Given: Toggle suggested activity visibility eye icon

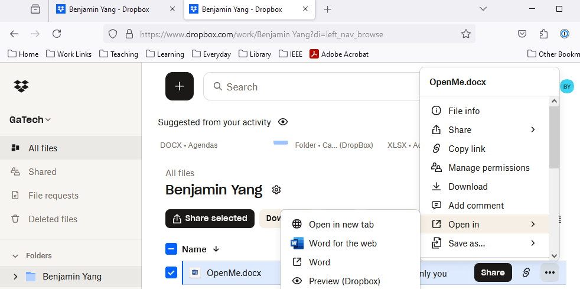Looking at the screenshot, I should (283, 122).
